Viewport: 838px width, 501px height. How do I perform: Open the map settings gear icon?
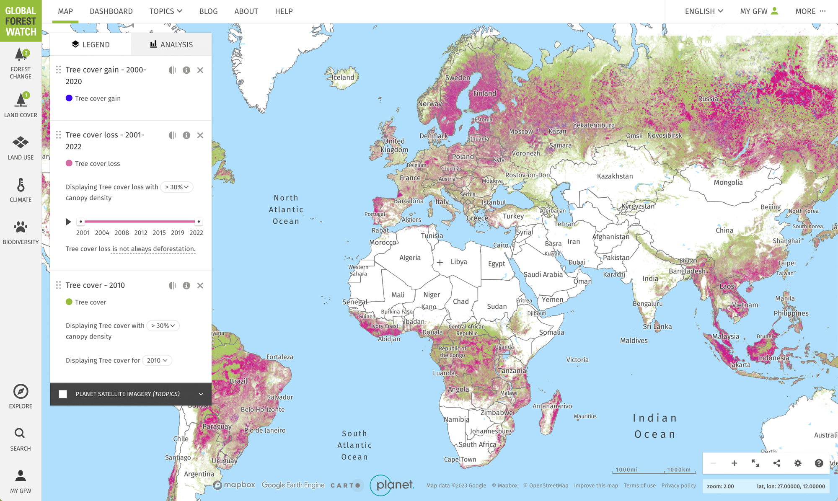coord(798,463)
